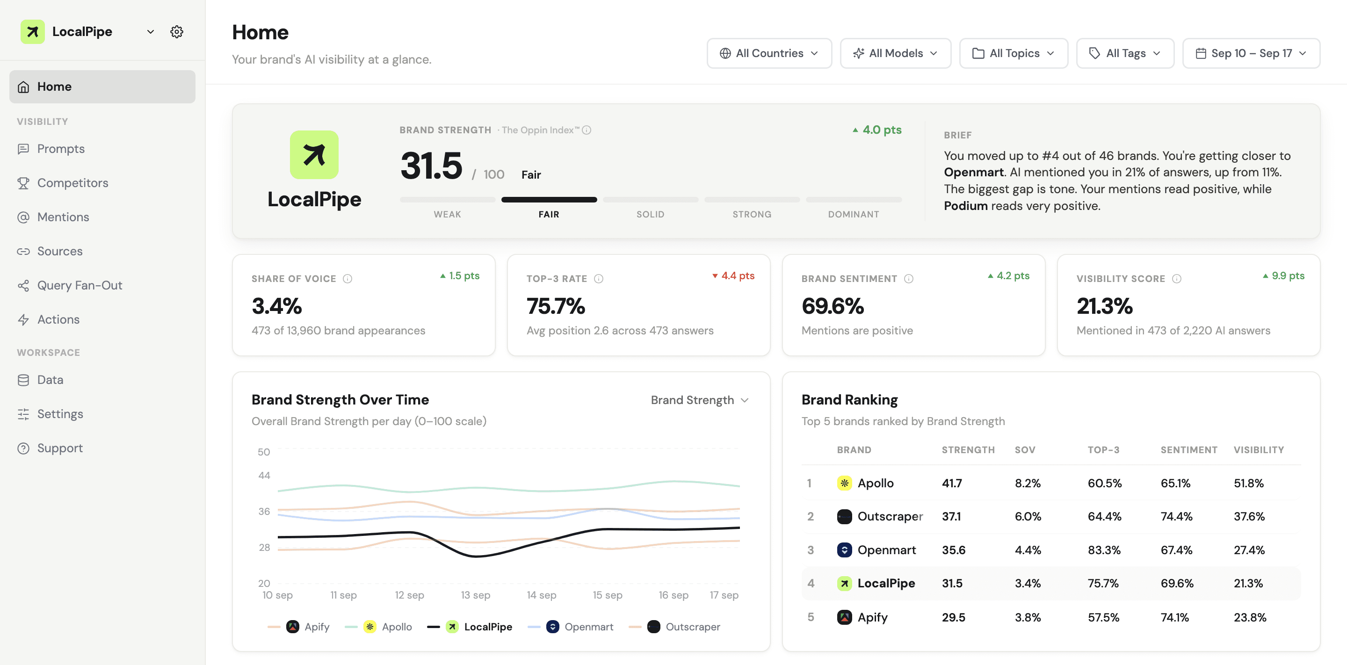Viewport: 1347px width, 665px height.
Task: Open the Sep 10 – Sep 17 date range picker
Action: pos(1251,53)
